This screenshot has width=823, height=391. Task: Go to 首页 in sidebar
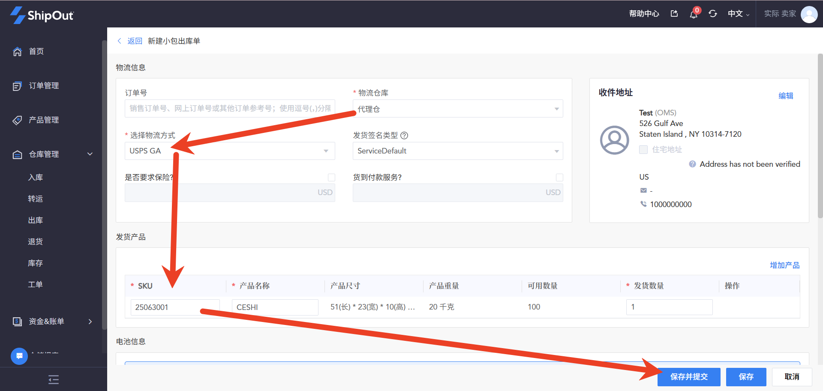tap(36, 51)
